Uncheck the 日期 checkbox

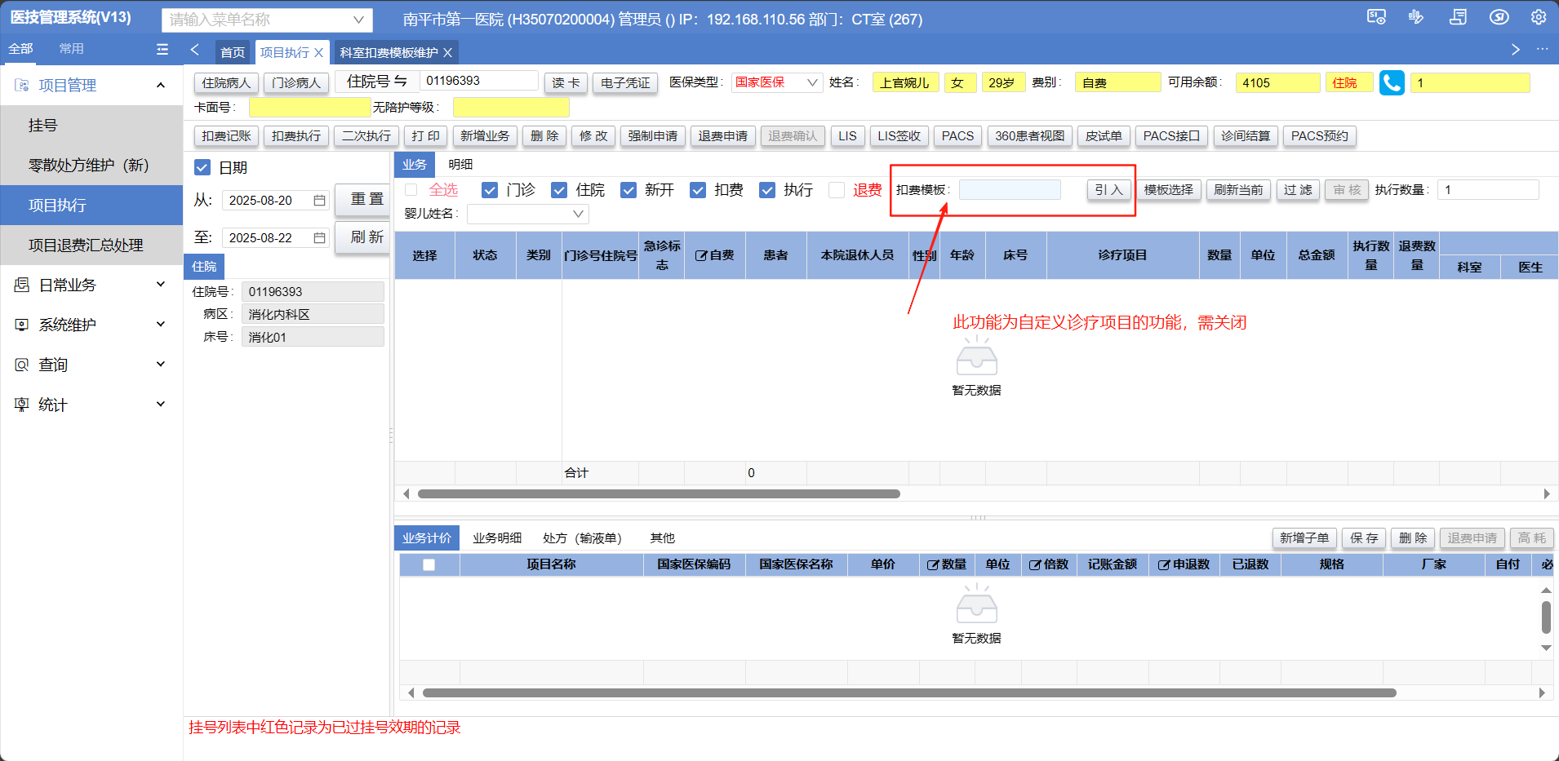point(202,167)
